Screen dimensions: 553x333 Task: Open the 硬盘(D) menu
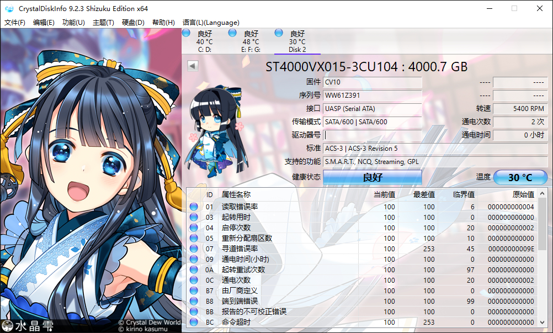pos(133,23)
